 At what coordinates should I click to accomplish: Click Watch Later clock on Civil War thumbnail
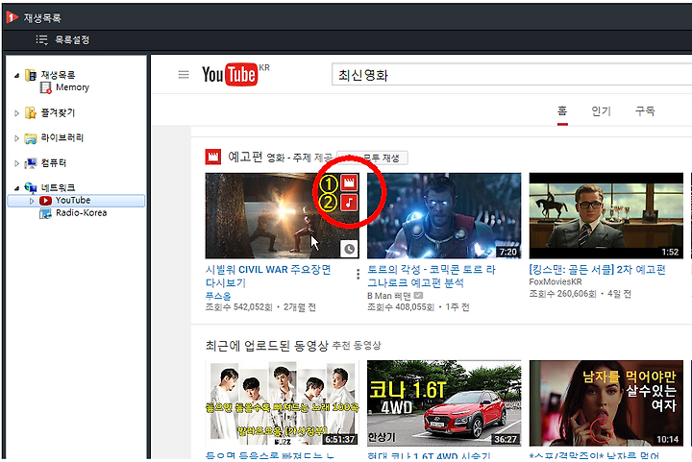pyautogui.click(x=349, y=249)
